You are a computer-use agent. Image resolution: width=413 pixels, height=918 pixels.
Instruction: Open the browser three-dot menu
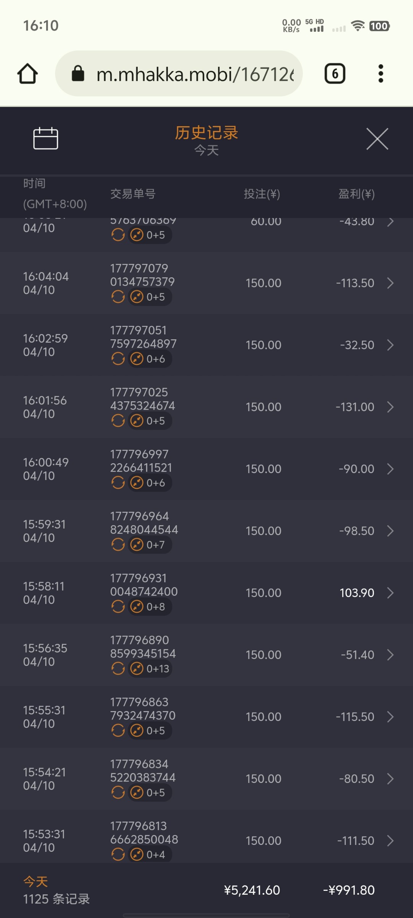tap(380, 73)
